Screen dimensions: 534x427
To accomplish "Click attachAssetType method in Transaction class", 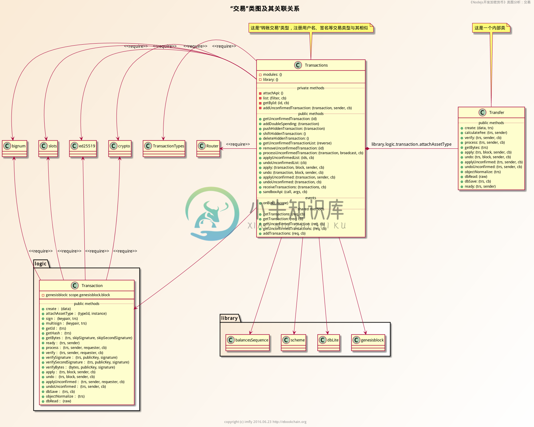I will (76, 314).
